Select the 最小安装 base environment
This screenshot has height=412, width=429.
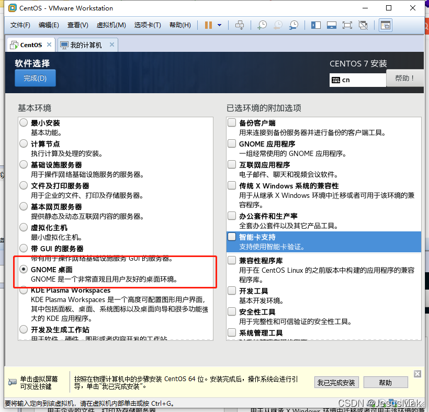coord(23,122)
